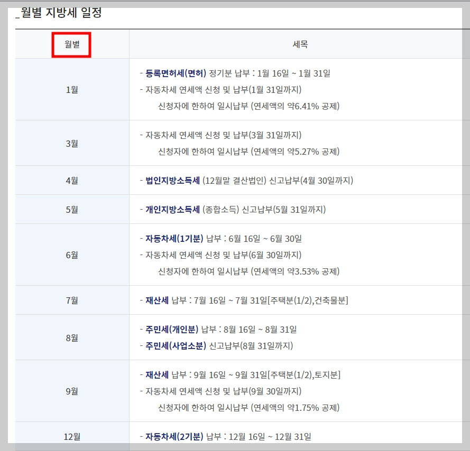Open the 개인지방소득세 link
Screen dimensions: 470x451
[x=173, y=210]
